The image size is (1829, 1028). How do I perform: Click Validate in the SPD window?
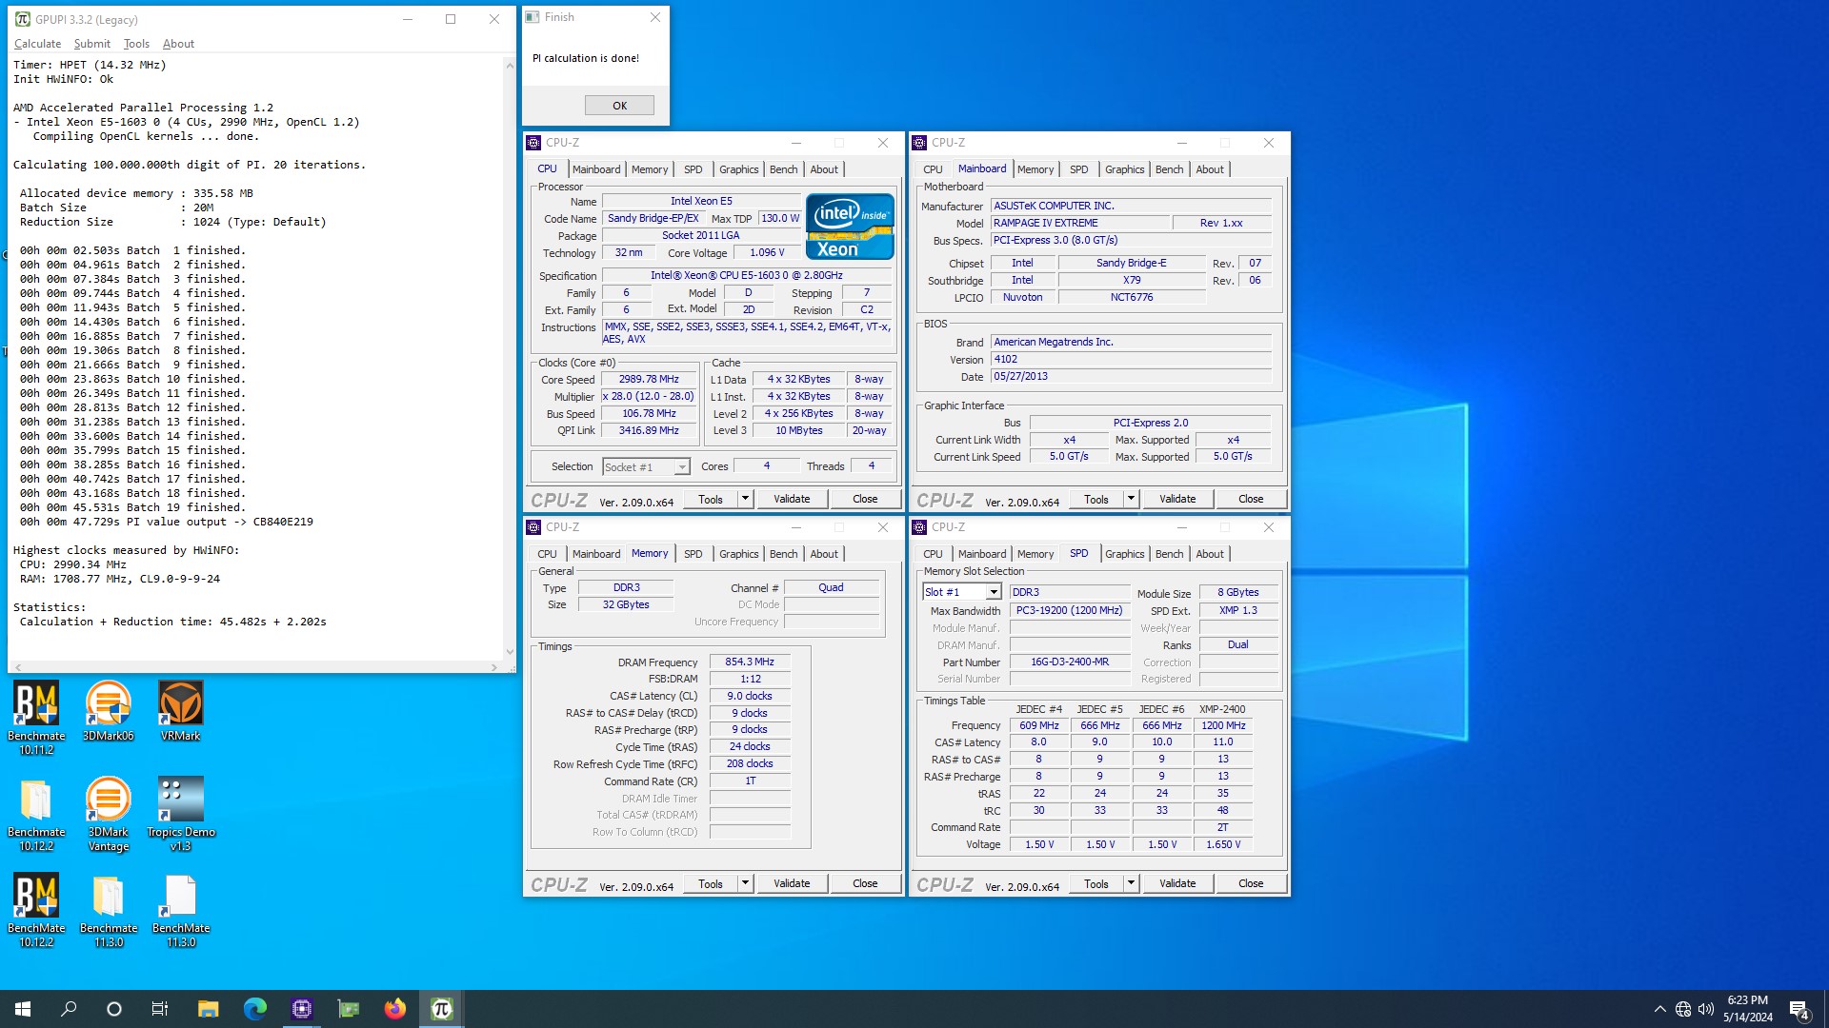pos(1177,883)
